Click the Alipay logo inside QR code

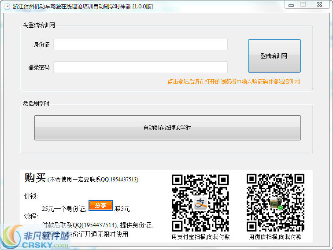pos(200,203)
